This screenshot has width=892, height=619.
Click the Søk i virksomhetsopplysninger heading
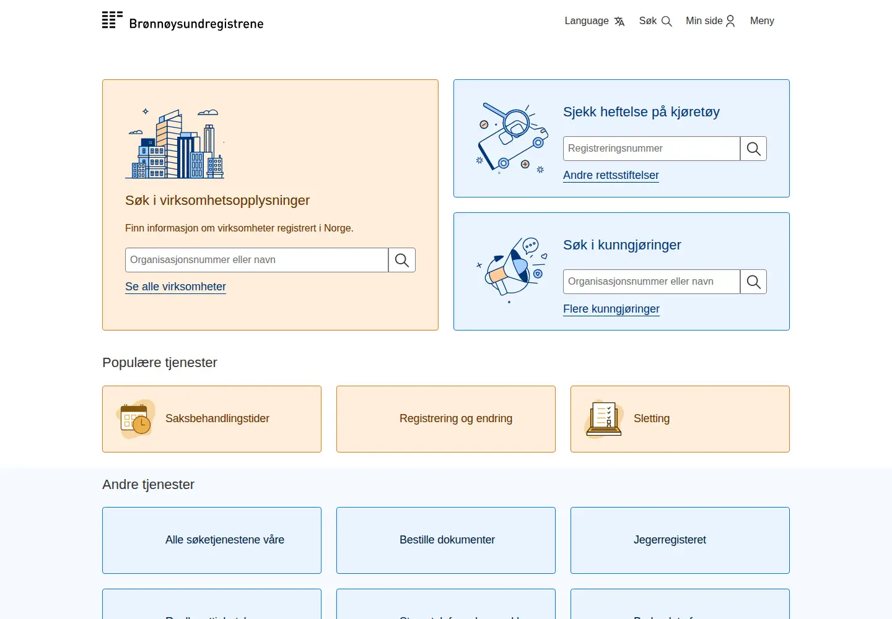[x=217, y=201]
